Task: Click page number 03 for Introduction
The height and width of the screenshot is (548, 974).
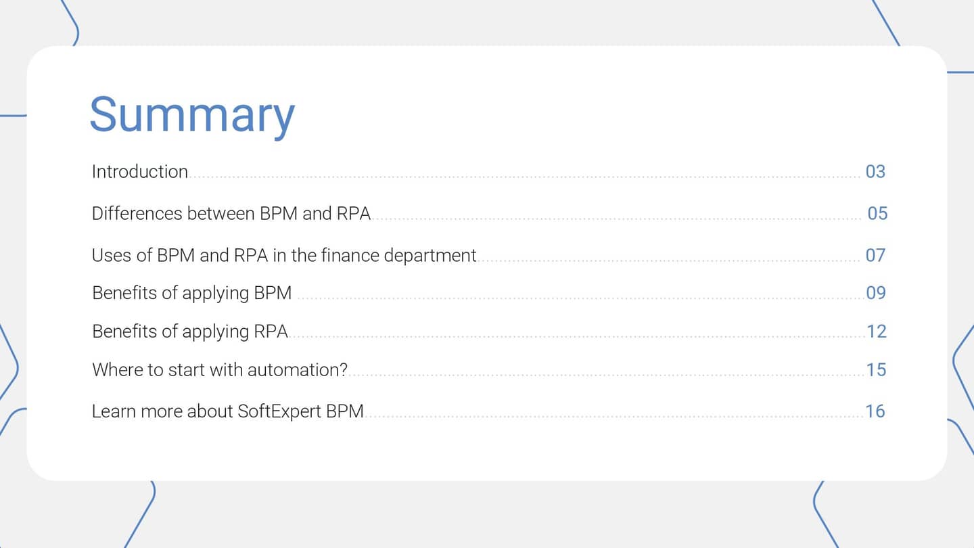Action: [877, 171]
